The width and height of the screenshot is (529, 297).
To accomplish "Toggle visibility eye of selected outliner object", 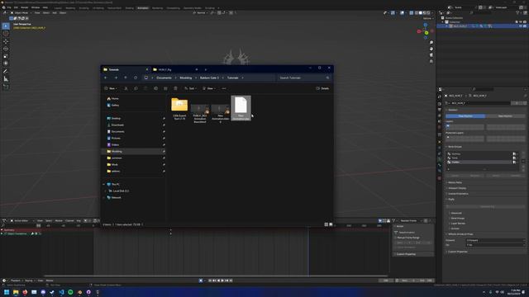I will tap(520, 26).
